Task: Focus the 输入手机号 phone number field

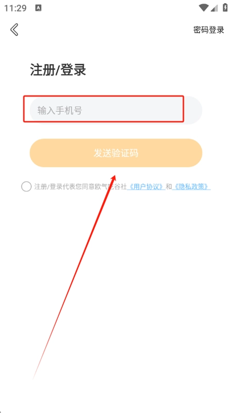Action: (115, 110)
